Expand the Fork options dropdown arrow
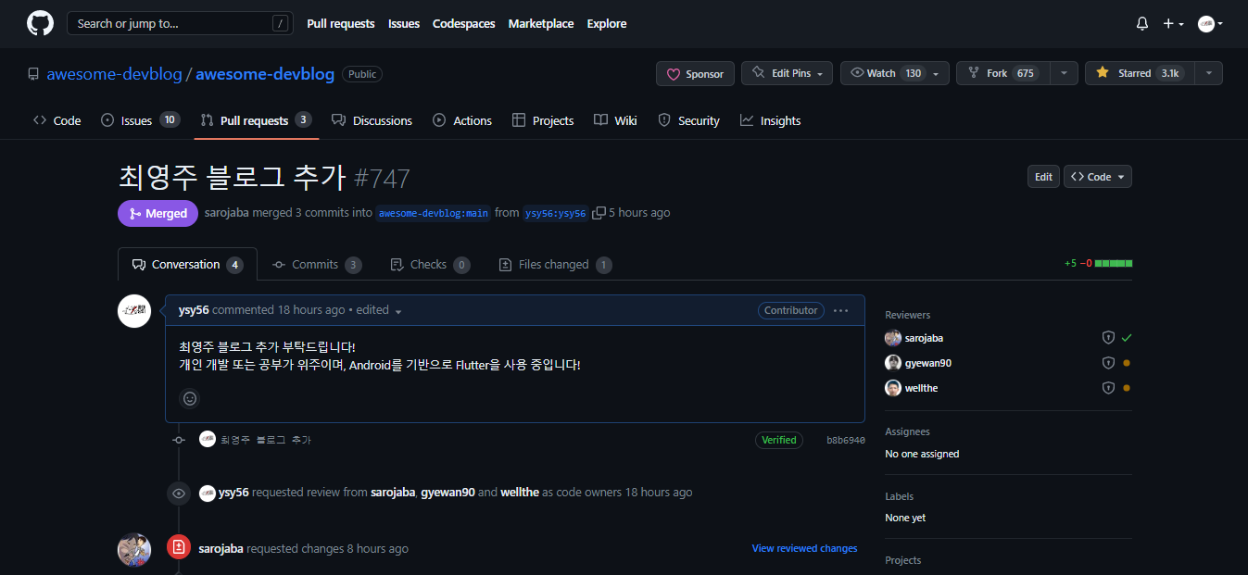The width and height of the screenshot is (1248, 575). 1065,73
